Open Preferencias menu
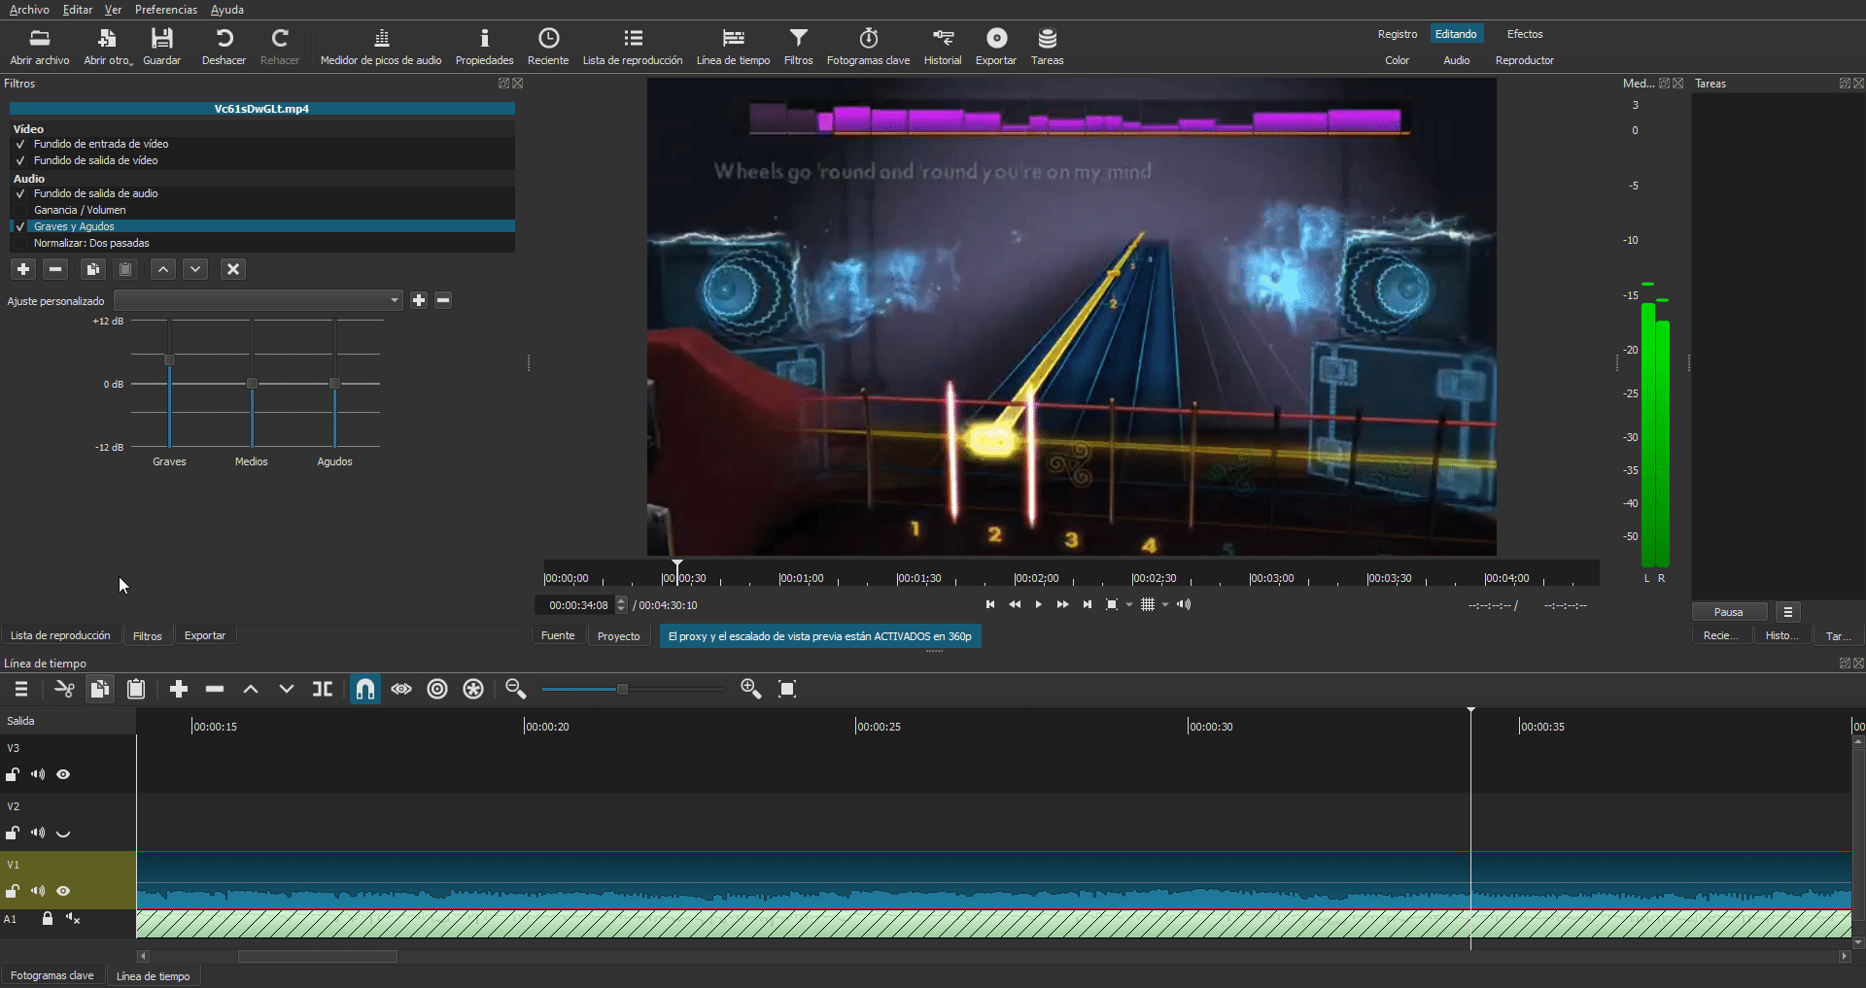Image resolution: width=1866 pixels, height=988 pixels. (x=166, y=10)
